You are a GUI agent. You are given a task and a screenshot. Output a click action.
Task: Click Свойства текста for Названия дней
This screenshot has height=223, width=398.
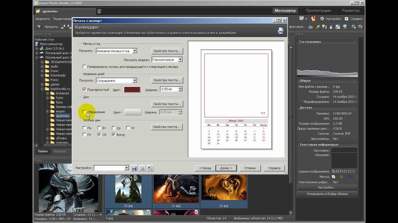(x=167, y=80)
